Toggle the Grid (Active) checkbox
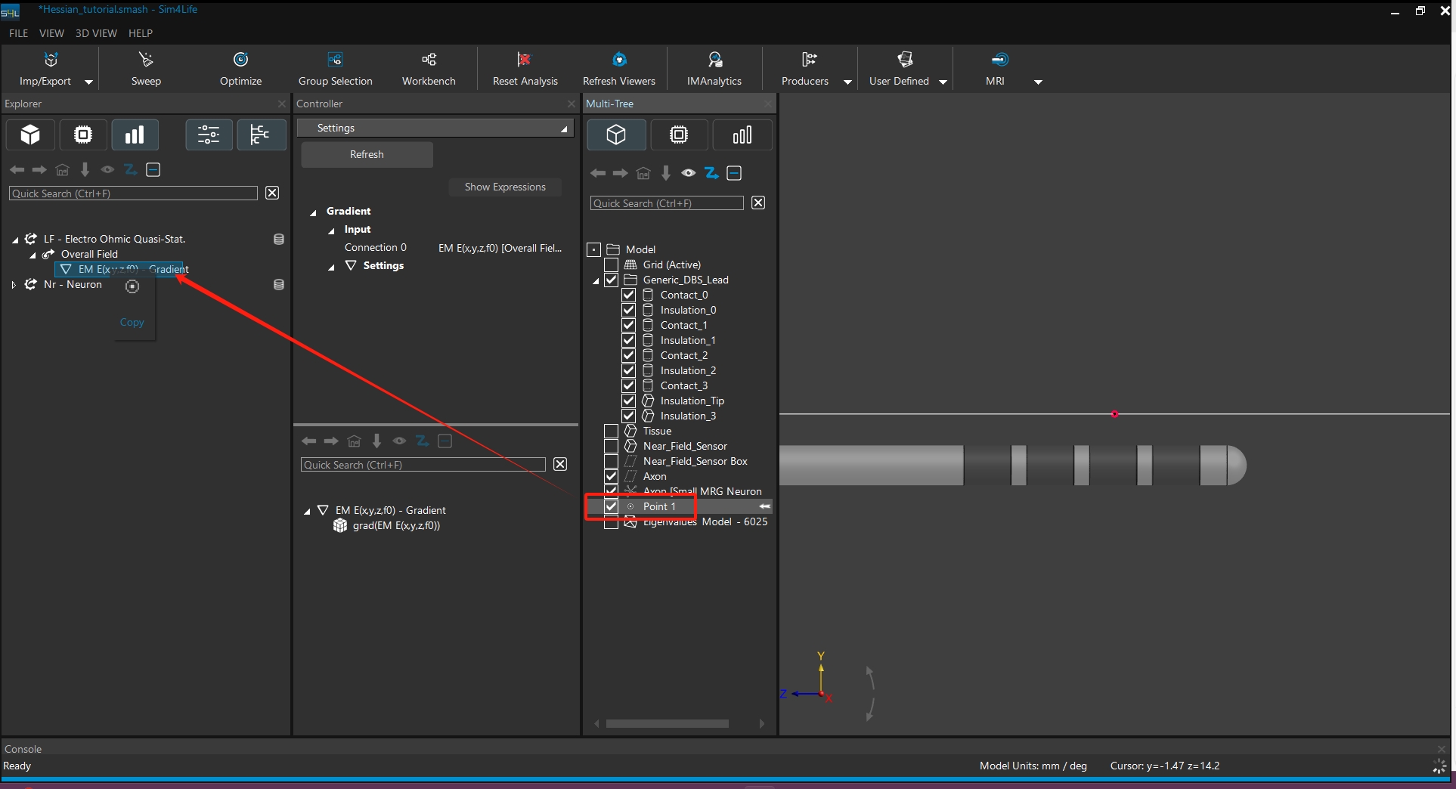Viewport: 1456px width, 789px height. [x=611, y=265]
